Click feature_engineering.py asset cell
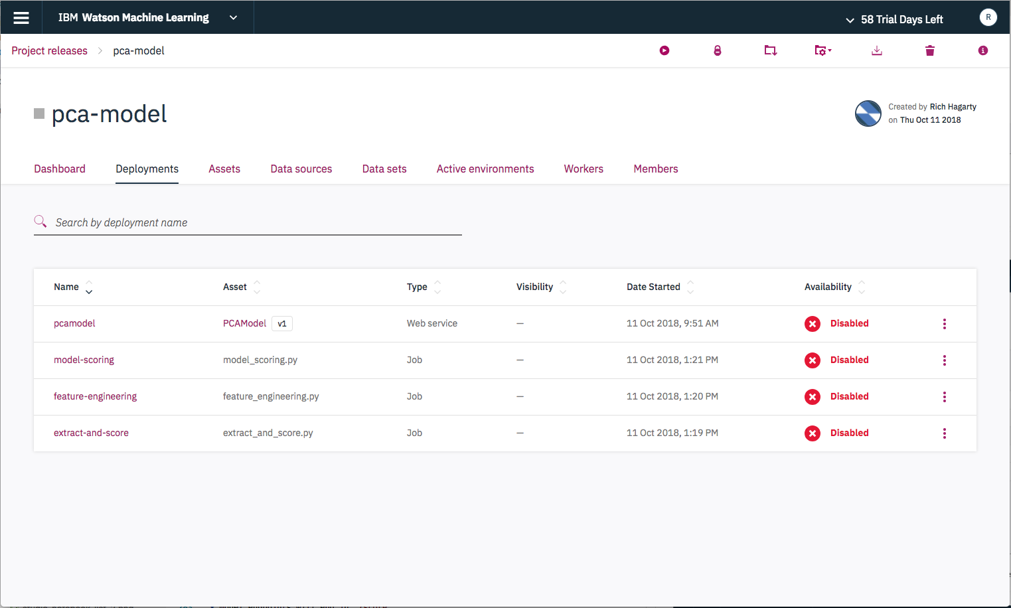Image resolution: width=1011 pixels, height=608 pixels. coord(271,396)
